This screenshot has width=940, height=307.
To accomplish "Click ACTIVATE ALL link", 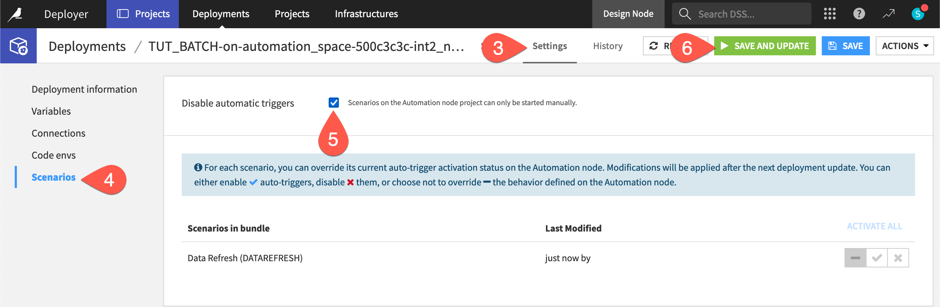I will pyautogui.click(x=875, y=226).
